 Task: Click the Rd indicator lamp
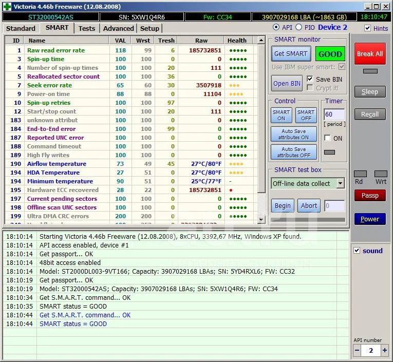click(x=360, y=174)
